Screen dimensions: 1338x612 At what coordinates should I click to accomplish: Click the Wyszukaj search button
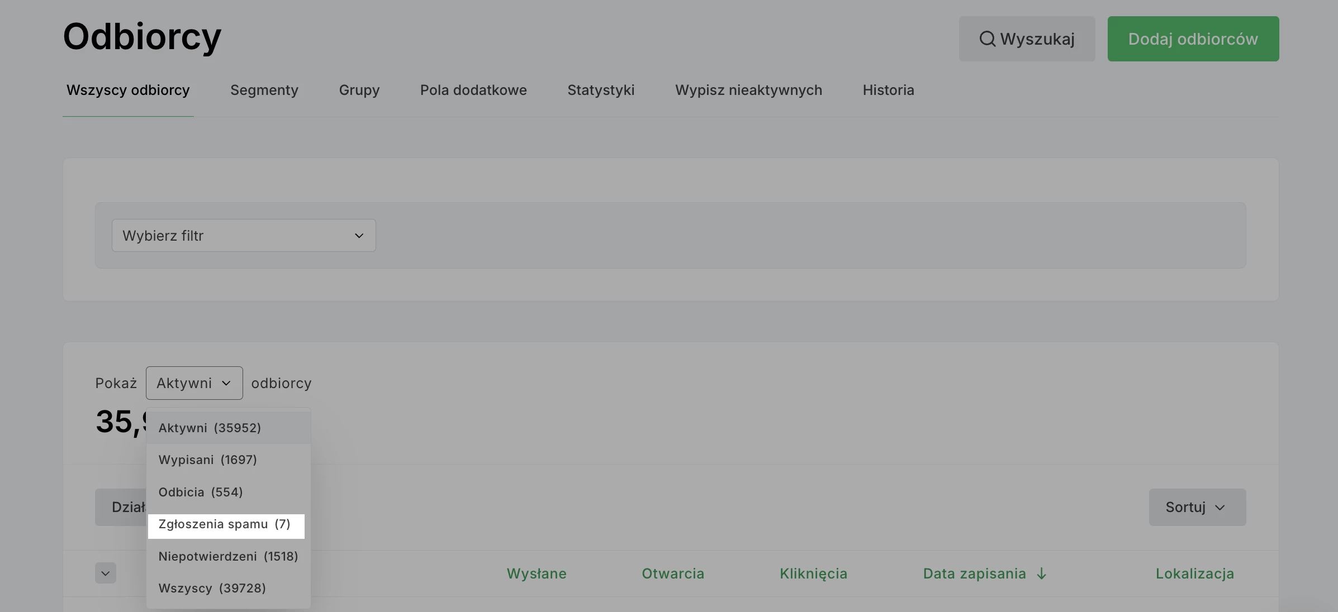coord(1027,39)
